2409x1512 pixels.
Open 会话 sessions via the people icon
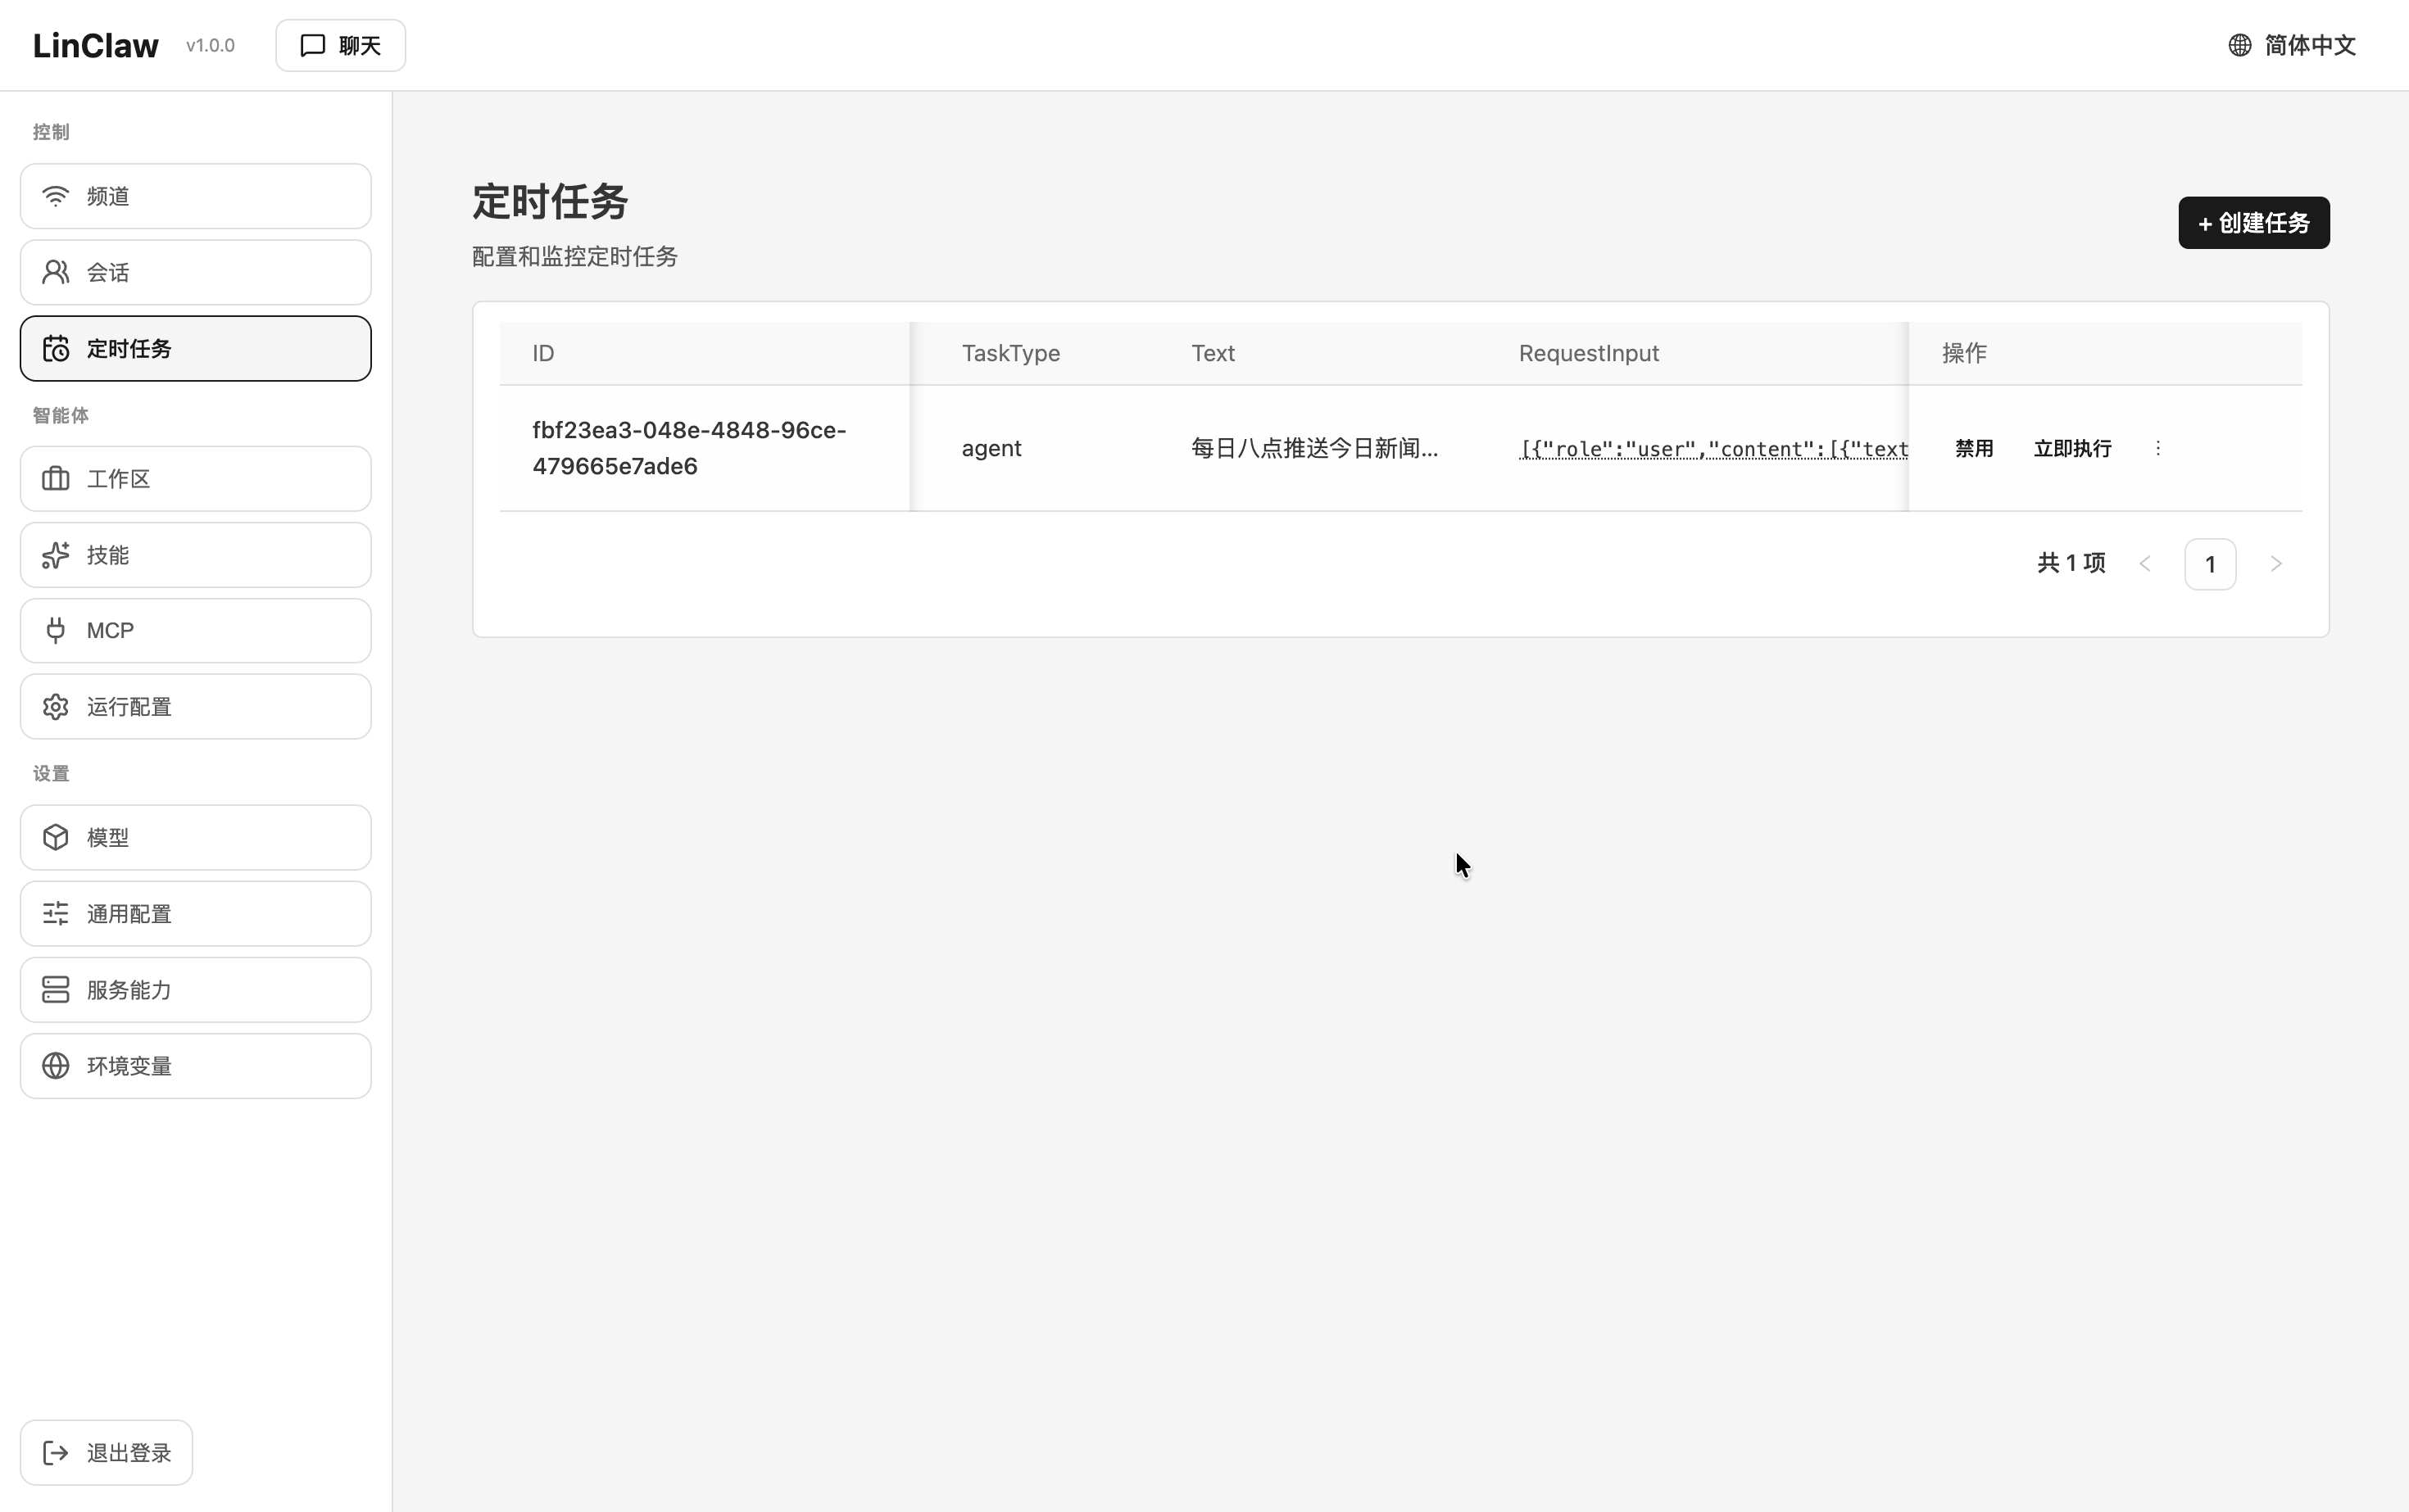(x=55, y=272)
